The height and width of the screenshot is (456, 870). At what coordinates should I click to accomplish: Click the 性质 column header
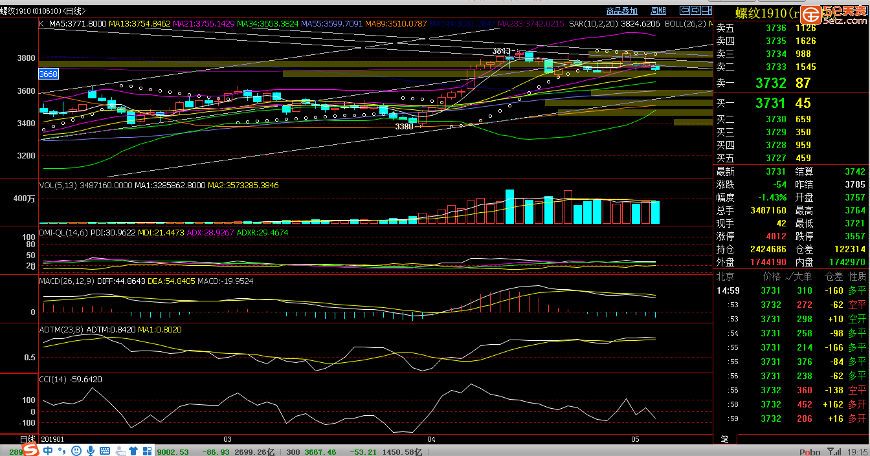(857, 276)
